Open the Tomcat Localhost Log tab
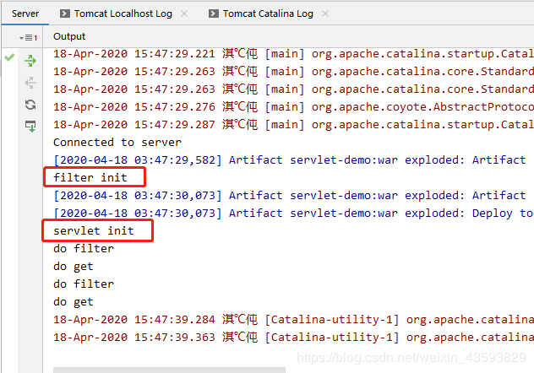The width and height of the screenshot is (534, 373). pyautogui.click(x=123, y=14)
